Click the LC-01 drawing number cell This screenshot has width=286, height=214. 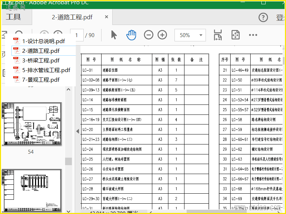click(x=91, y=70)
